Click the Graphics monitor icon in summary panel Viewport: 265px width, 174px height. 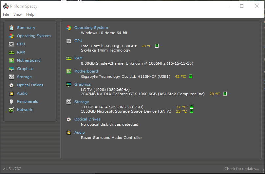pos(69,85)
